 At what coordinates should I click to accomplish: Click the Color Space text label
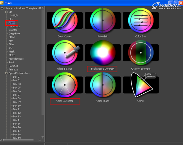click(103, 101)
